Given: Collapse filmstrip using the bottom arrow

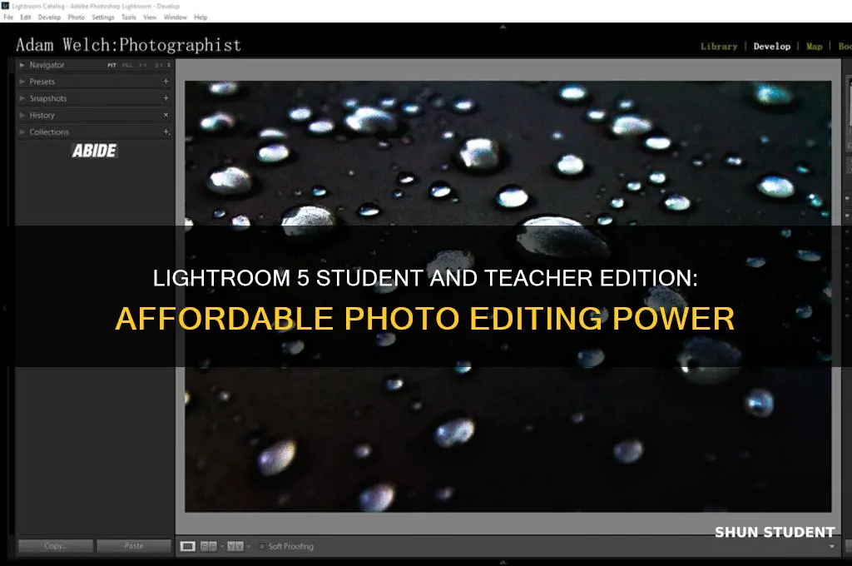Looking at the screenshot, I should click(503, 562).
